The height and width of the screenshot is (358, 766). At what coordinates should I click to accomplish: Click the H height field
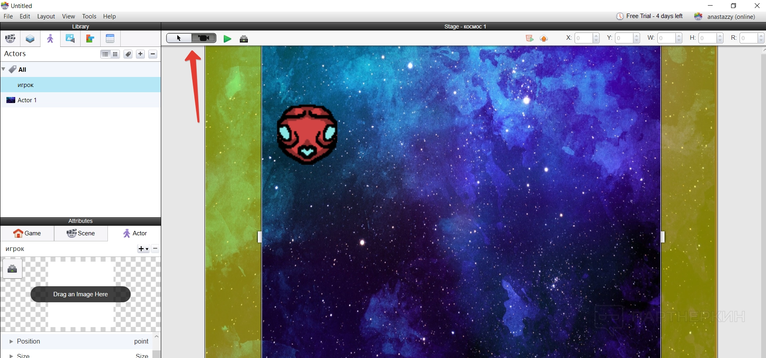[707, 38]
